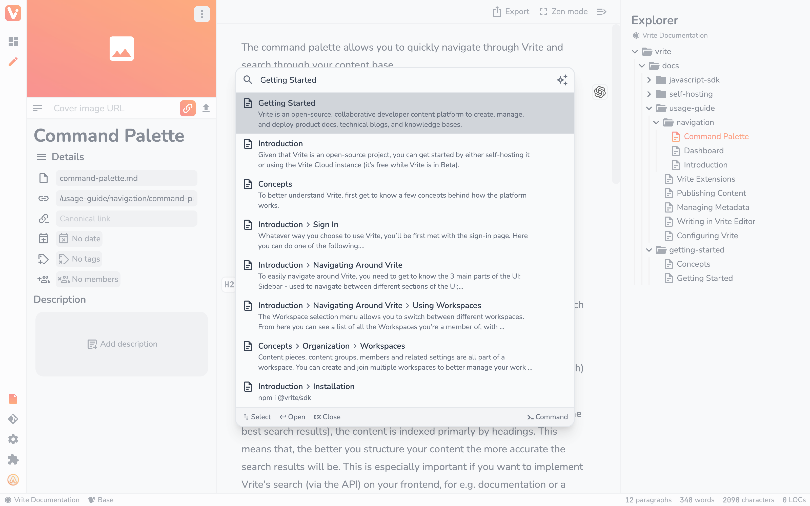Click the pencil editor icon in sidebar

coord(13,62)
